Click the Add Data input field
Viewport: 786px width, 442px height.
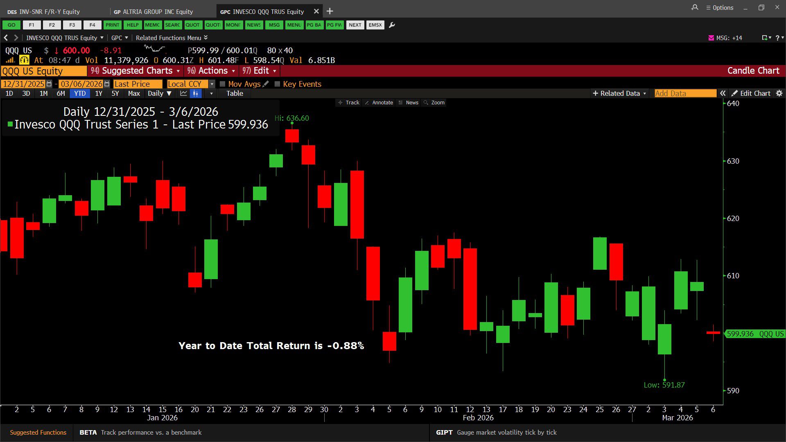coord(685,93)
